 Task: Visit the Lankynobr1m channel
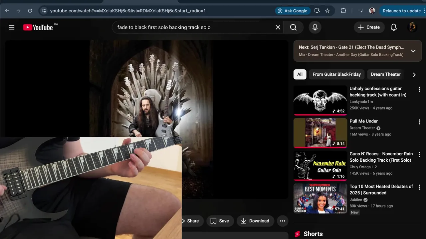(361, 102)
